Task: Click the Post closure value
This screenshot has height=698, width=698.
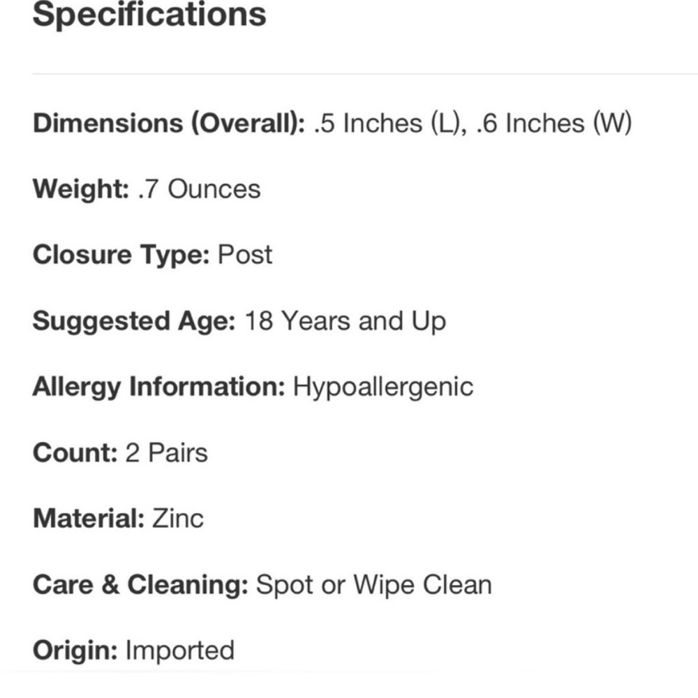Action: pyautogui.click(x=245, y=255)
